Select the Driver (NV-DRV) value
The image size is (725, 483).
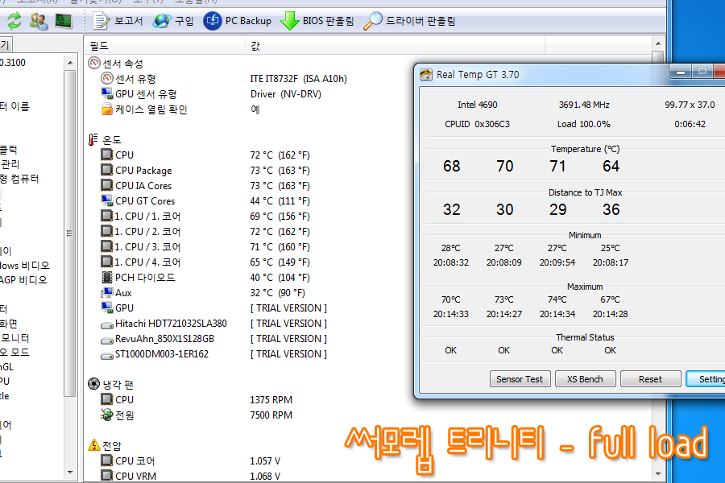pyautogui.click(x=285, y=94)
